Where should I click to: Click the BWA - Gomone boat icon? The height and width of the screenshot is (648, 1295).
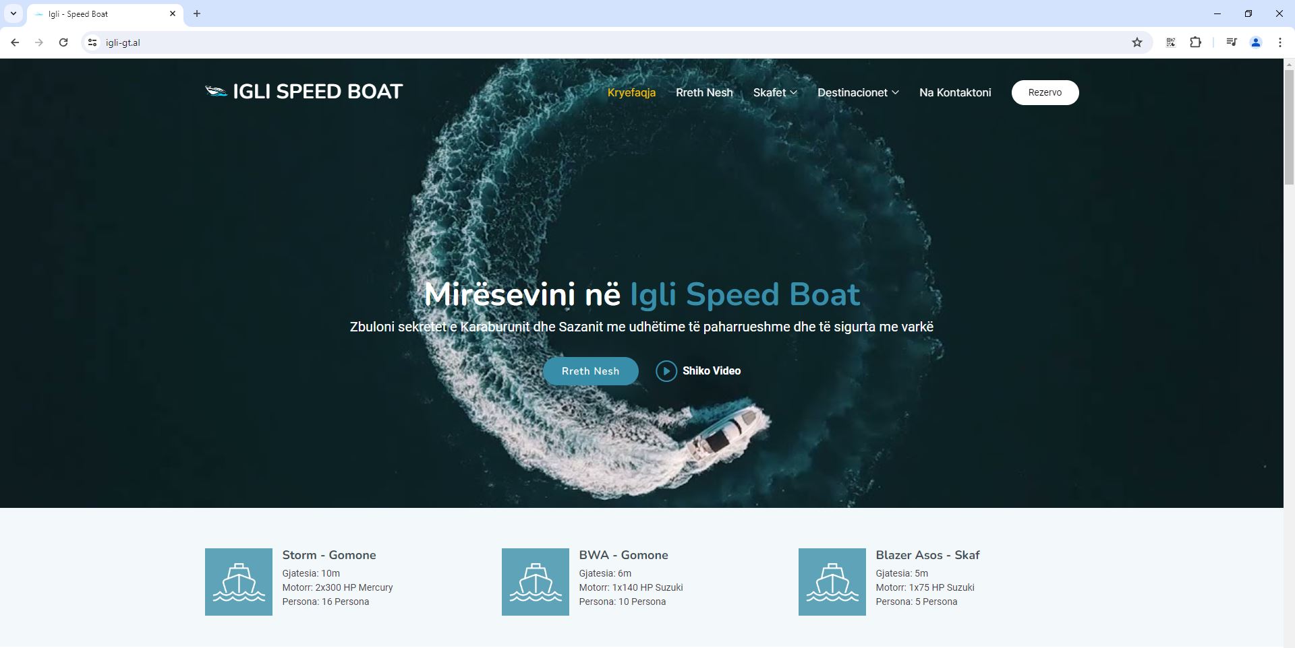(x=536, y=582)
